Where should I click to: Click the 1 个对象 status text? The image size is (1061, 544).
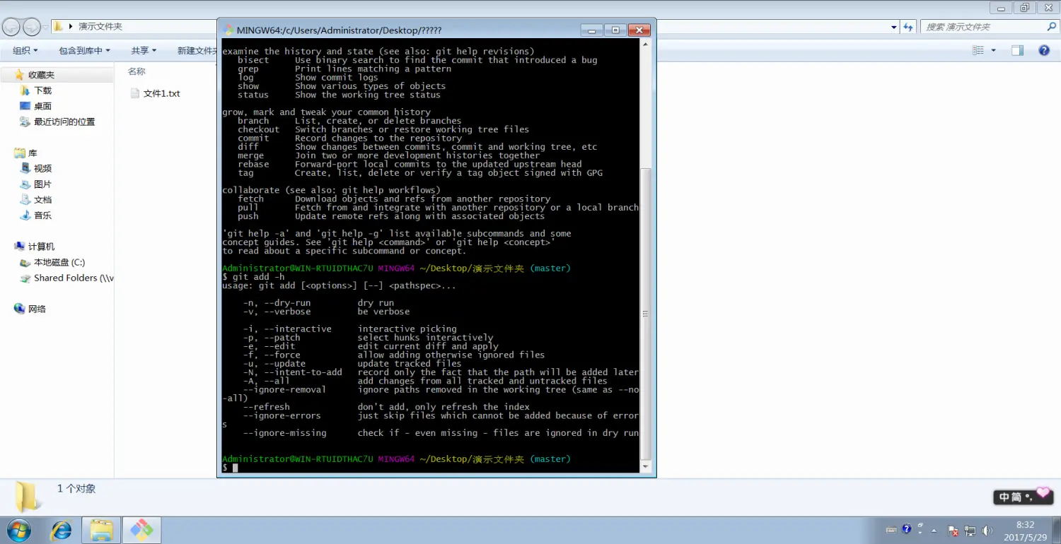point(76,488)
